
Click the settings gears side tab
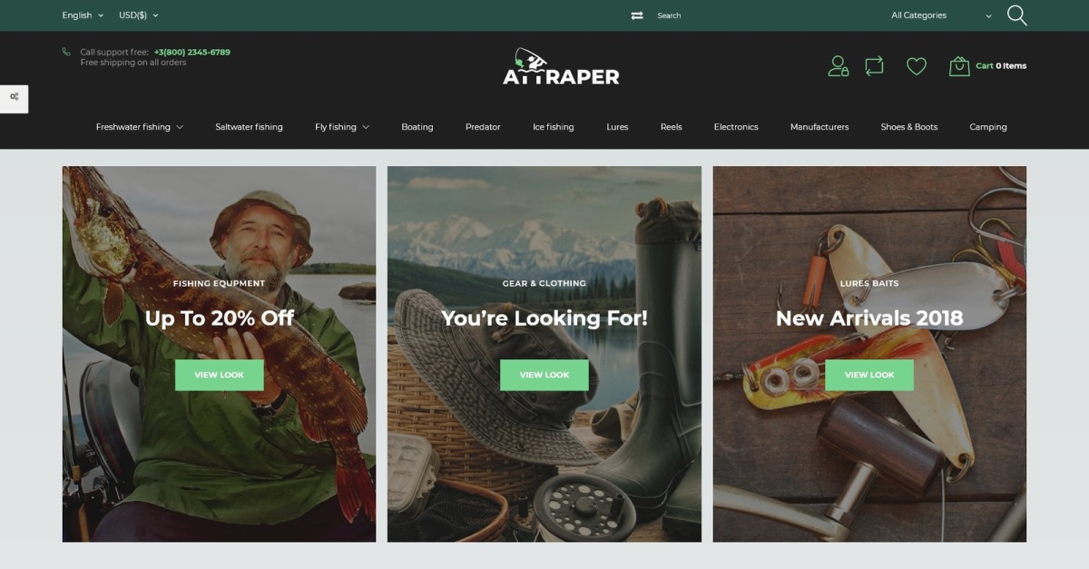click(x=14, y=98)
